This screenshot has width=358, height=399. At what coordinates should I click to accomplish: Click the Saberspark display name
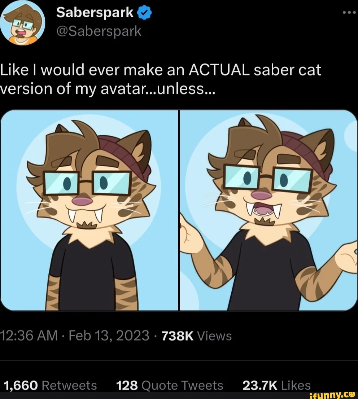point(95,12)
